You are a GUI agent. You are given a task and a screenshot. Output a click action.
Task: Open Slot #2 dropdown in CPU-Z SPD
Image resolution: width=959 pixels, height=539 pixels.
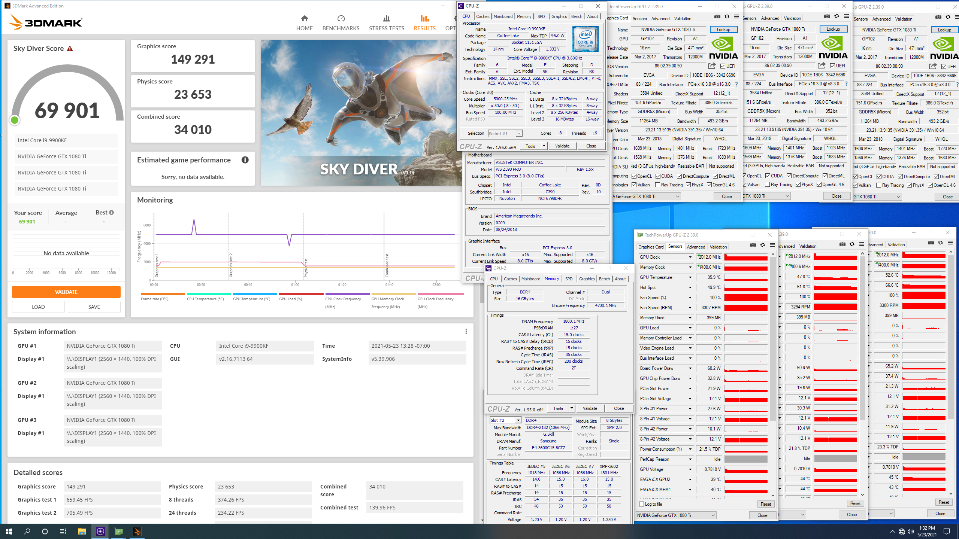click(518, 420)
